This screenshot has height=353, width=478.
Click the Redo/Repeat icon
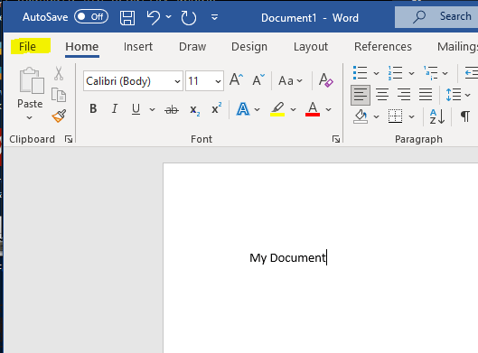pos(188,18)
